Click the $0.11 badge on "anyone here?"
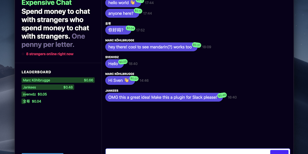Screen dimensions: 308x154 coord(138,11)
